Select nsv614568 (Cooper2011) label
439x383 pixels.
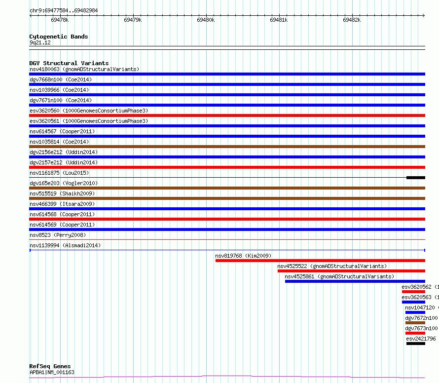coord(62,214)
